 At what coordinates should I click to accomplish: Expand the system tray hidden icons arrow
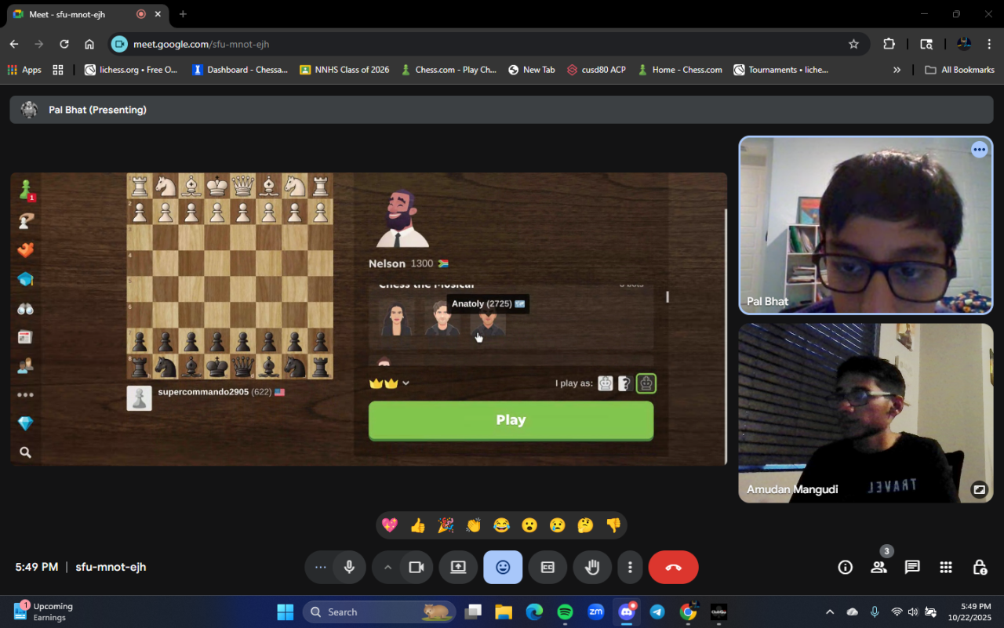point(830,612)
